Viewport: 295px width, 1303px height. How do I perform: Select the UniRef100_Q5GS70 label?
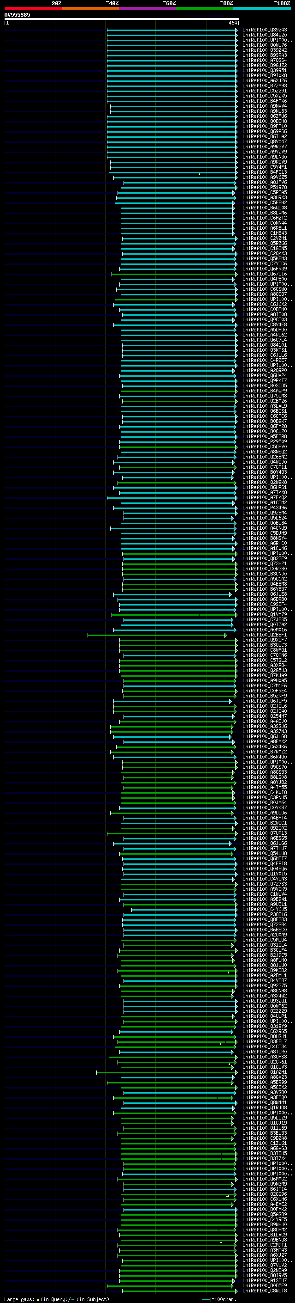[265, 767]
